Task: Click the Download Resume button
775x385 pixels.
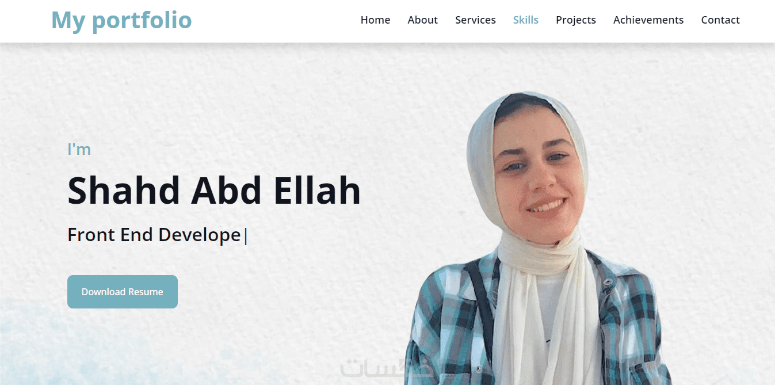Action: coord(123,292)
